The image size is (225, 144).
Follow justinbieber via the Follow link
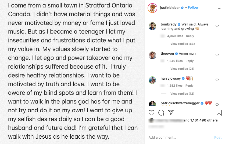tap(193, 8)
